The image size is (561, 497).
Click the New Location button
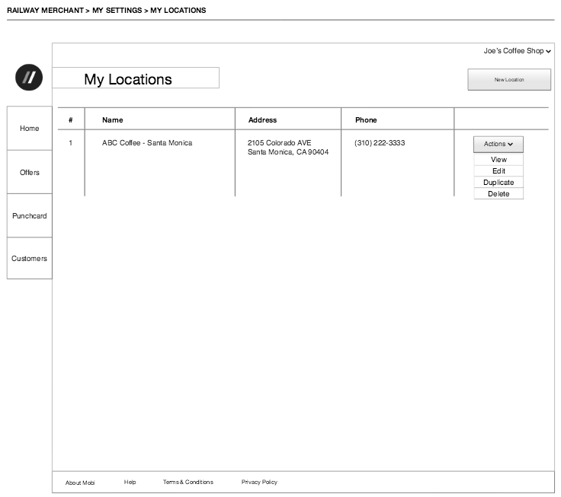coord(508,79)
